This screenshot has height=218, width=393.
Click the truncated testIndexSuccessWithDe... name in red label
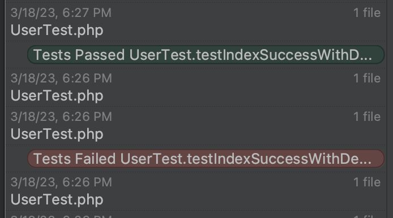point(246,159)
